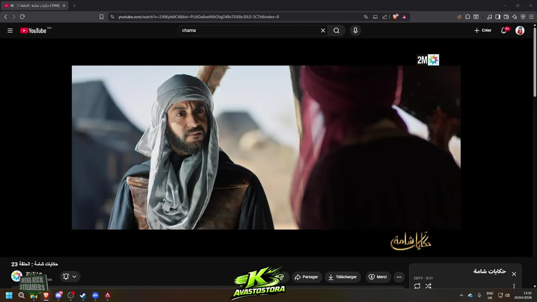The width and height of the screenshot is (537, 302).
Task: Click the "2MTV - 8/31" playlist position text
Action: coord(423,278)
